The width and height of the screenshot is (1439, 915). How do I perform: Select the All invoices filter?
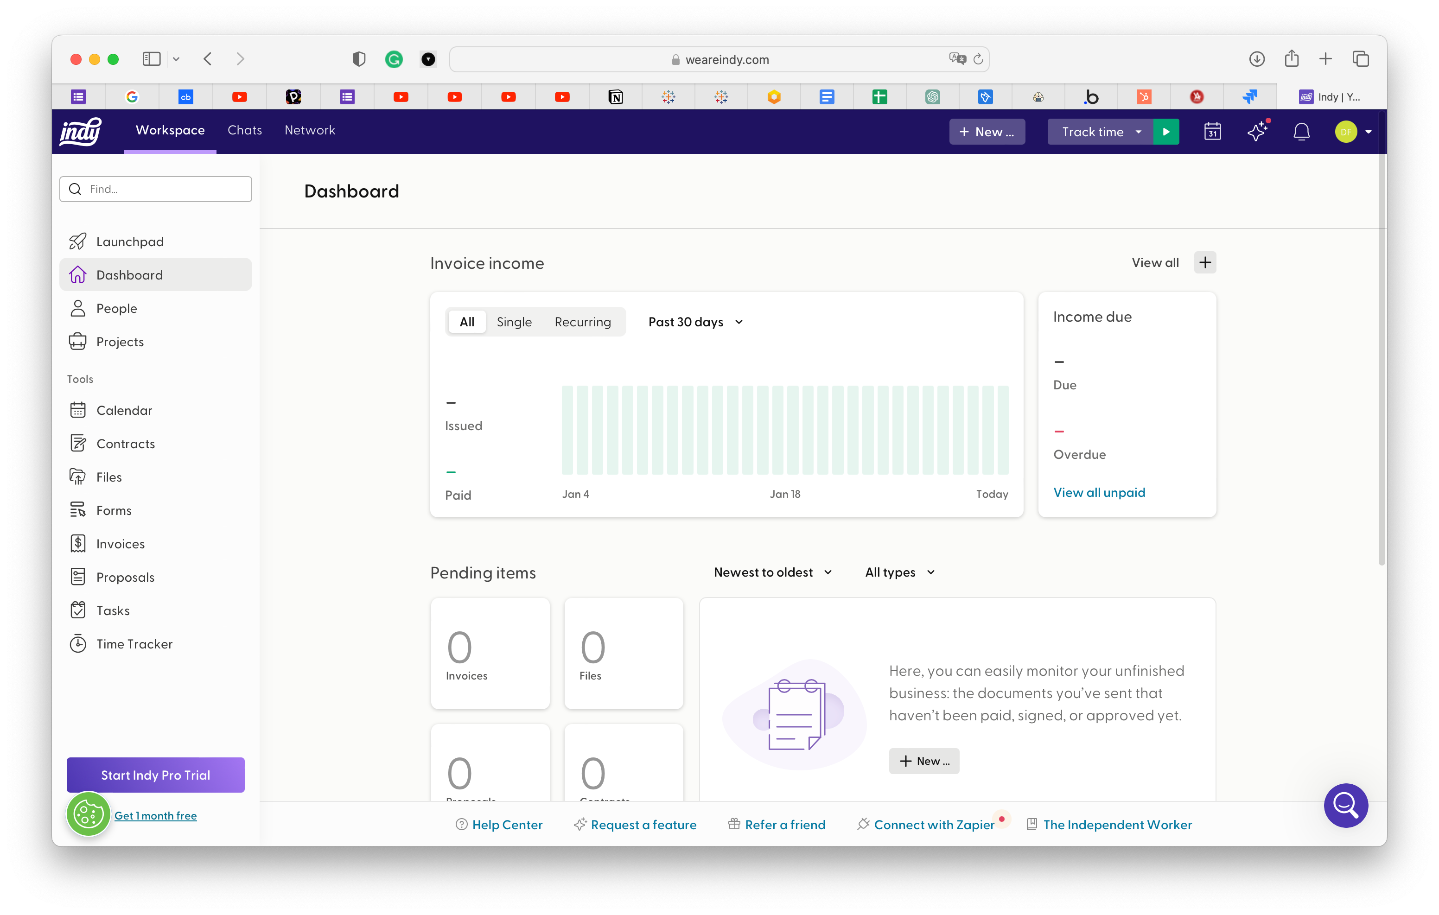[x=467, y=322]
